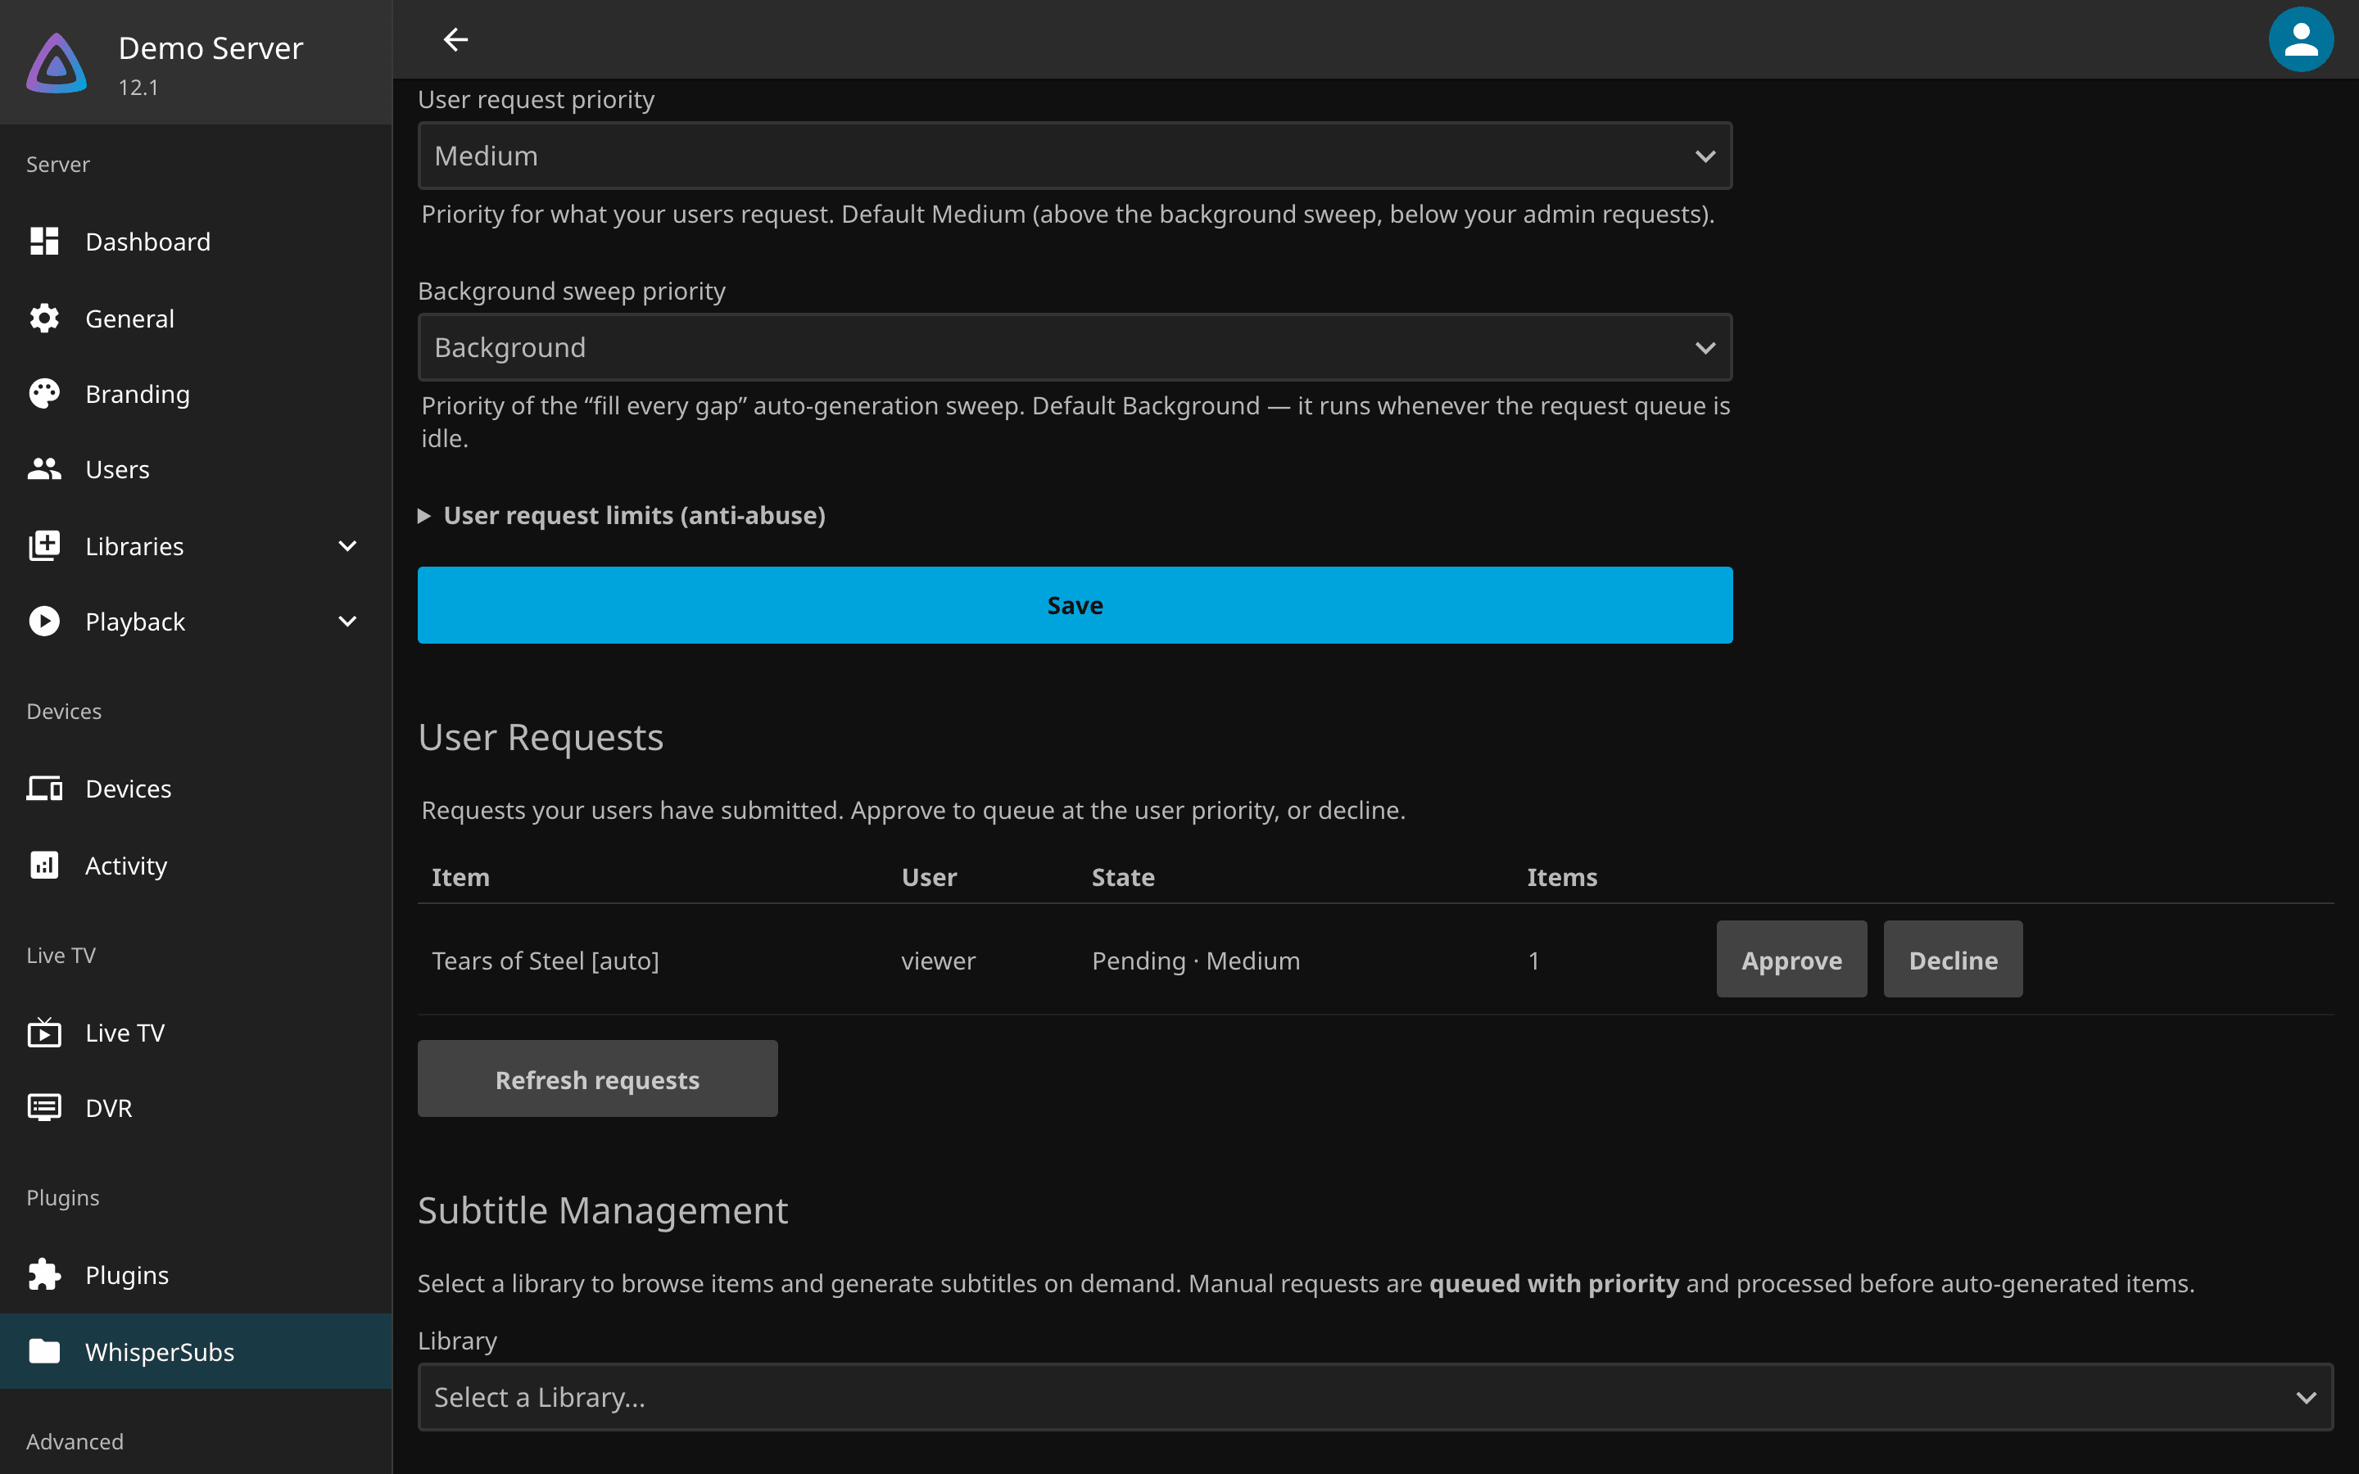Image resolution: width=2359 pixels, height=1474 pixels.
Task: Click the DVR icon
Action: pos(44,1107)
